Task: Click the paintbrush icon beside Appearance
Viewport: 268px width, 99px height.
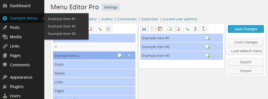Action: click(x=5, y=77)
